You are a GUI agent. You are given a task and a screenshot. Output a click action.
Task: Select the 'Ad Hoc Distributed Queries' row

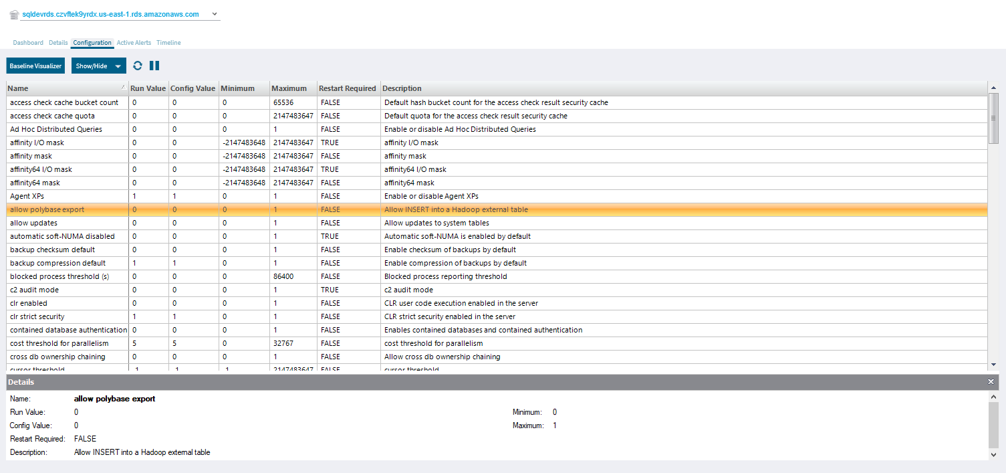(x=497, y=129)
